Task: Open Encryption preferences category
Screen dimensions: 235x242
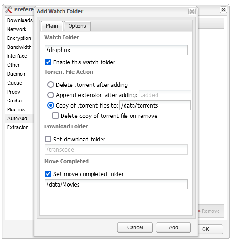Action: coord(19,38)
